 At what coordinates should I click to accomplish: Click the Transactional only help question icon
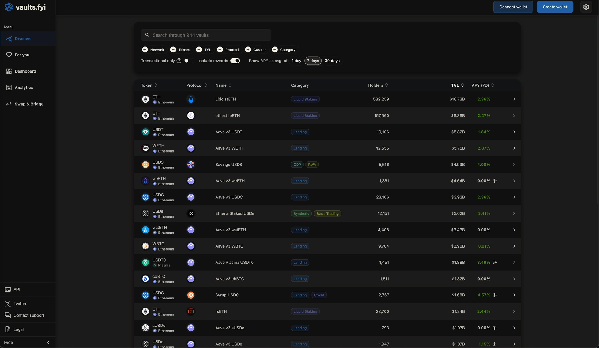pyautogui.click(x=179, y=61)
